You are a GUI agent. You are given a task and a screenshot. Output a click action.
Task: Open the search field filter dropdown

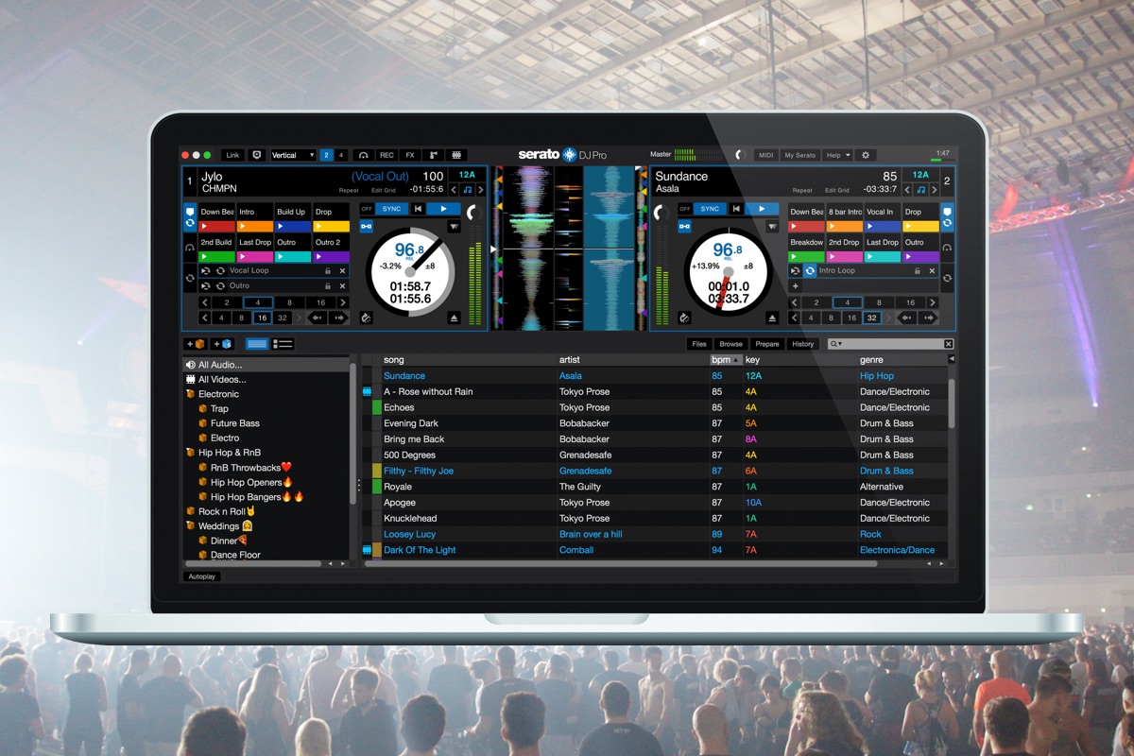836,344
